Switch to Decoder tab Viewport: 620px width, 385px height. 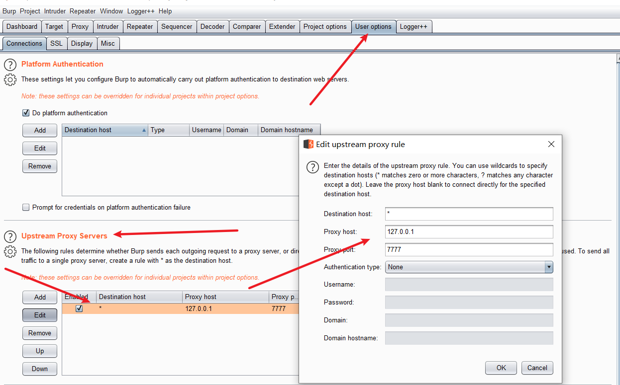[x=212, y=27]
